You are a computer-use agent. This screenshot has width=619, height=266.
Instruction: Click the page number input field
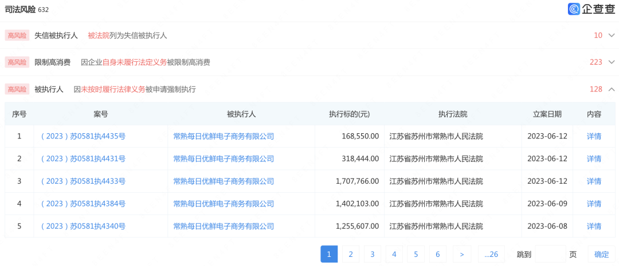tap(550, 255)
